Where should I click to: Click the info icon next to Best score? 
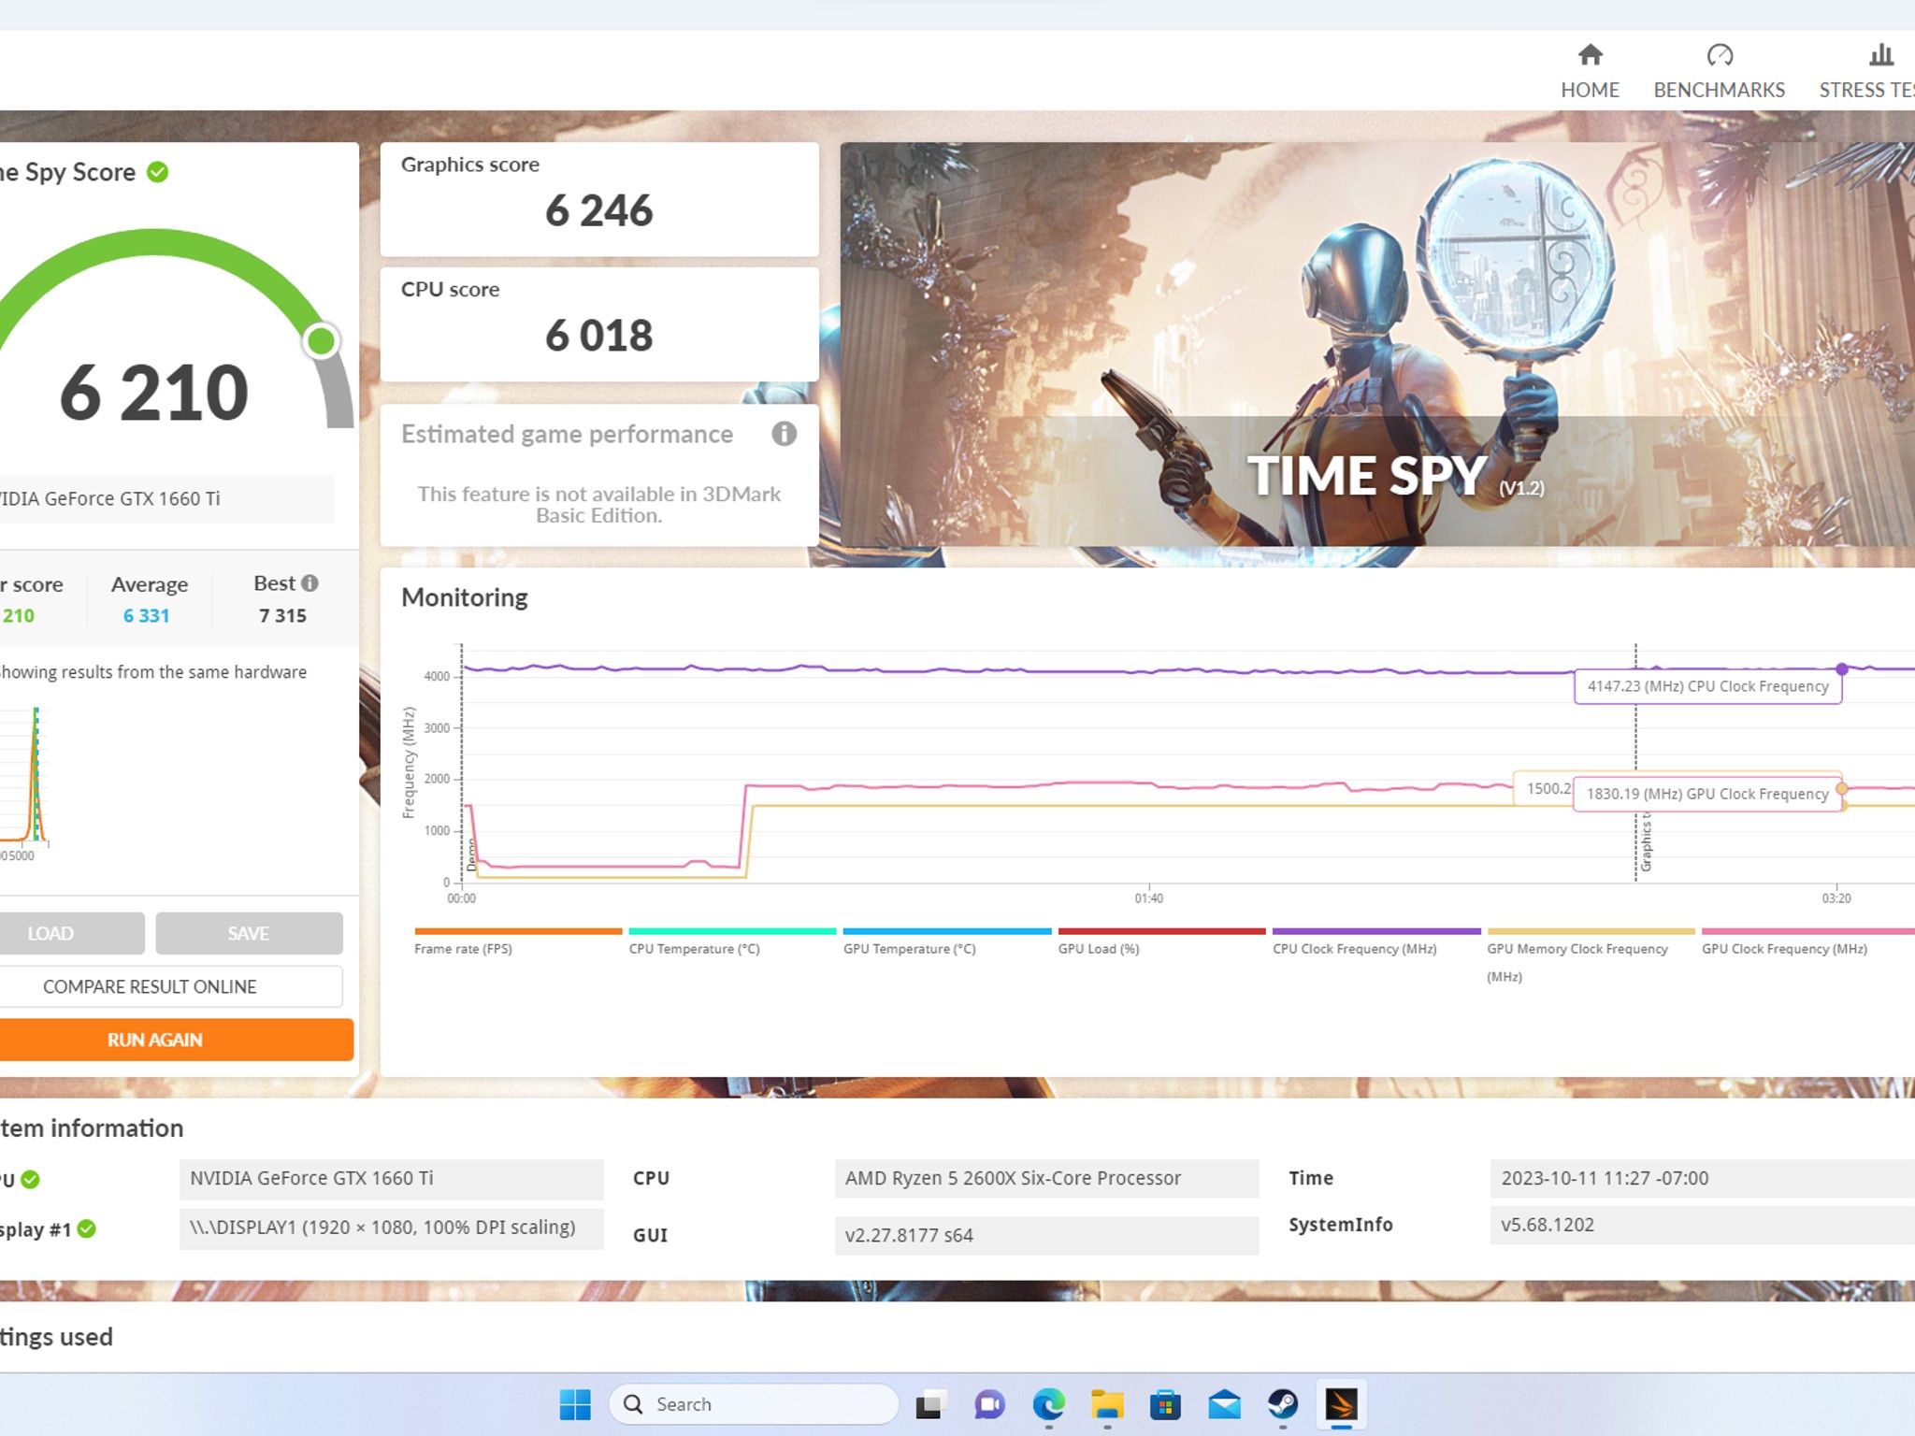click(x=310, y=583)
